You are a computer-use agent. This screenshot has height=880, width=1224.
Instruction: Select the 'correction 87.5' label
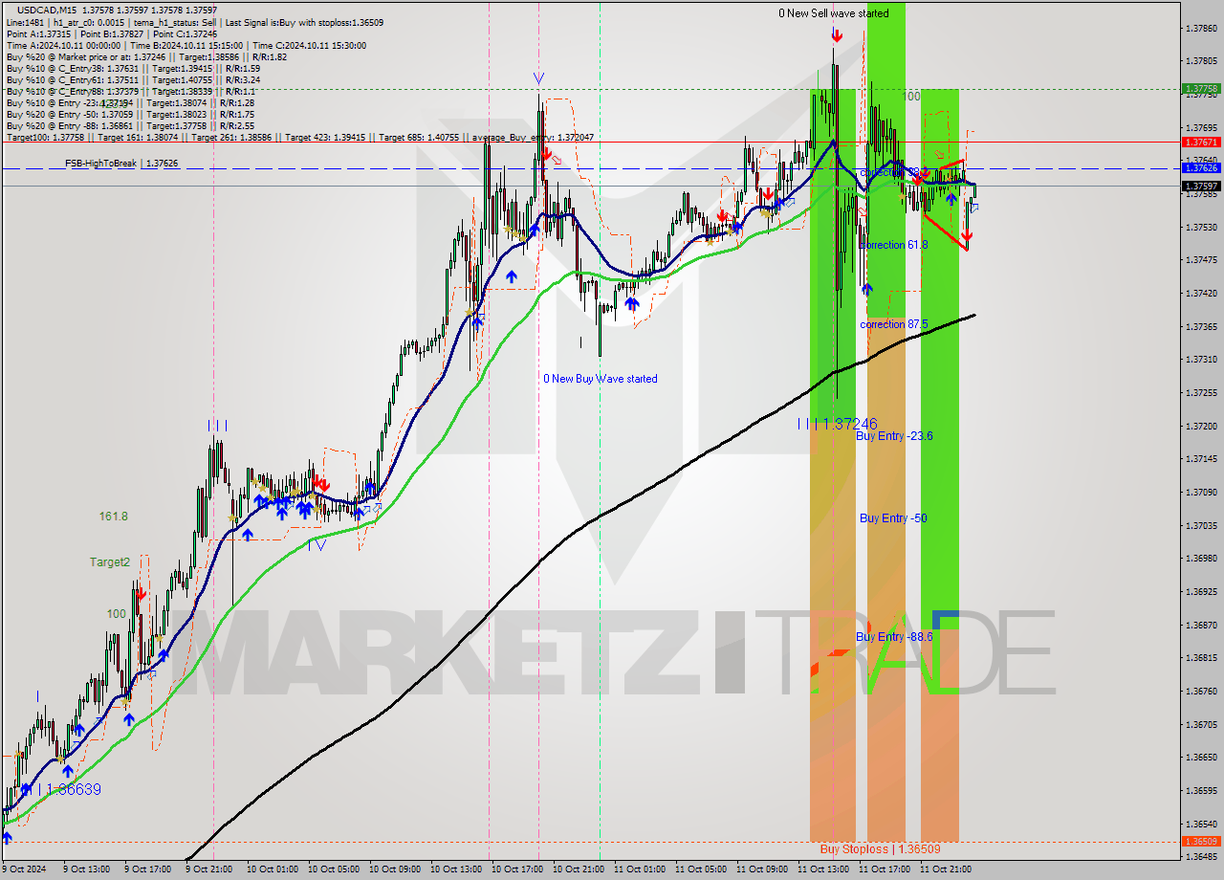point(894,324)
